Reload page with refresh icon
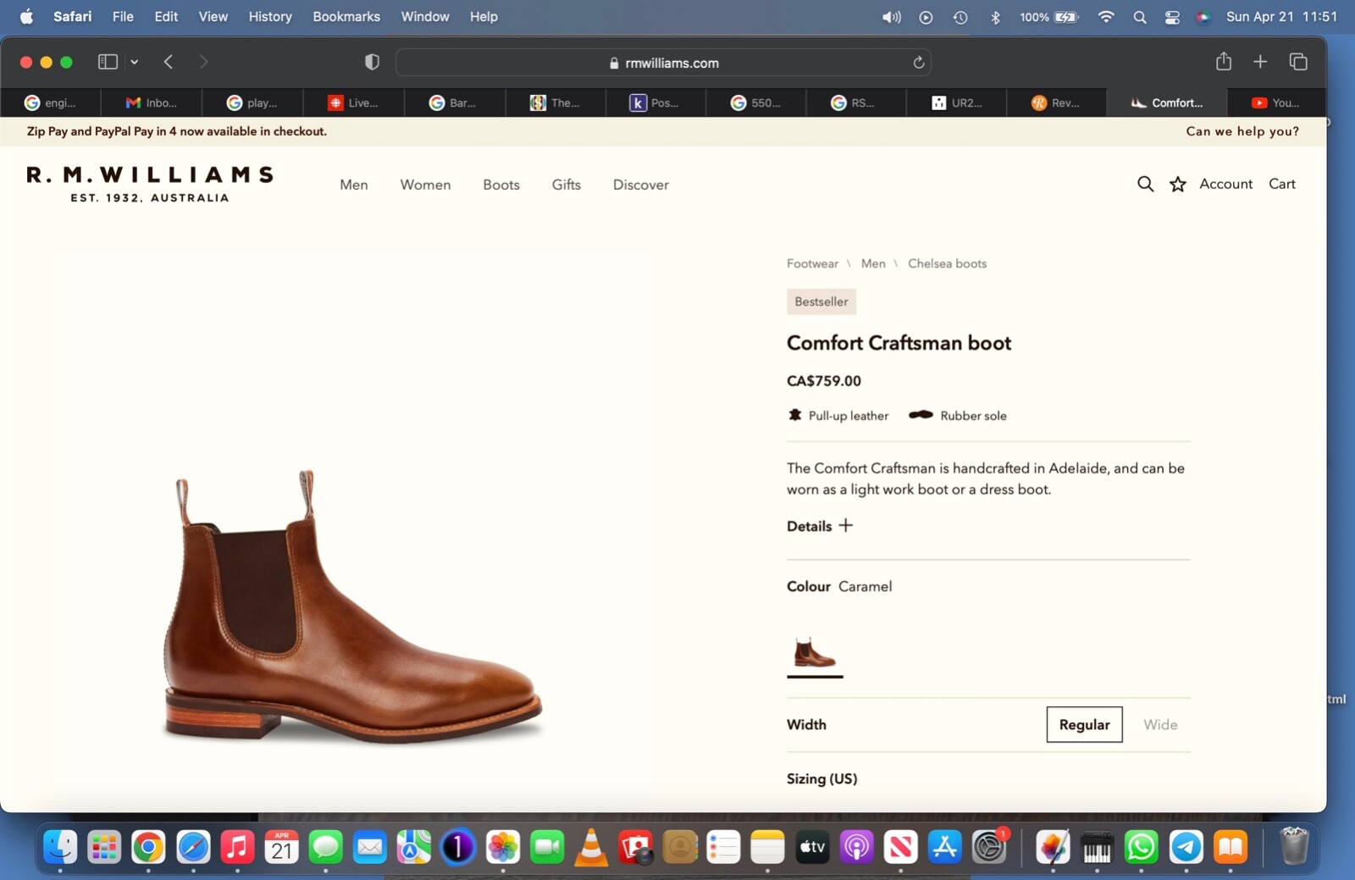This screenshot has width=1355, height=880. (918, 62)
